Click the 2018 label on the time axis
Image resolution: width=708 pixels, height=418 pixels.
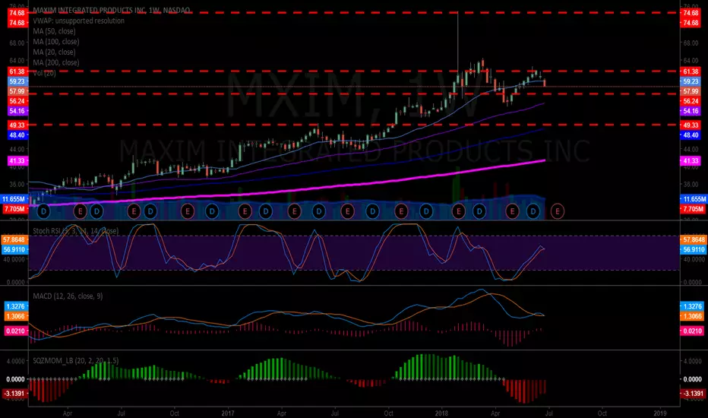click(441, 413)
